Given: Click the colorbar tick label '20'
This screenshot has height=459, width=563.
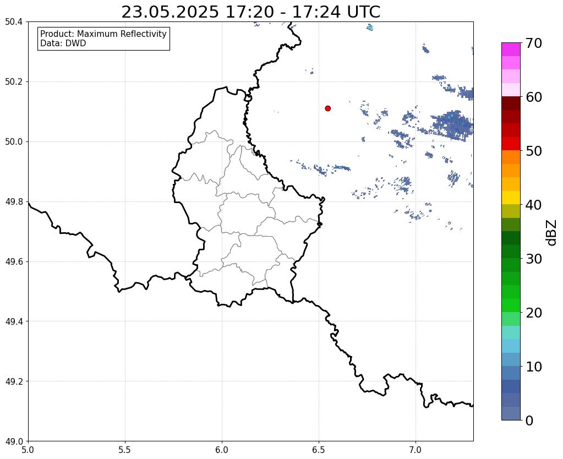Looking at the screenshot, I should (534, 313).
